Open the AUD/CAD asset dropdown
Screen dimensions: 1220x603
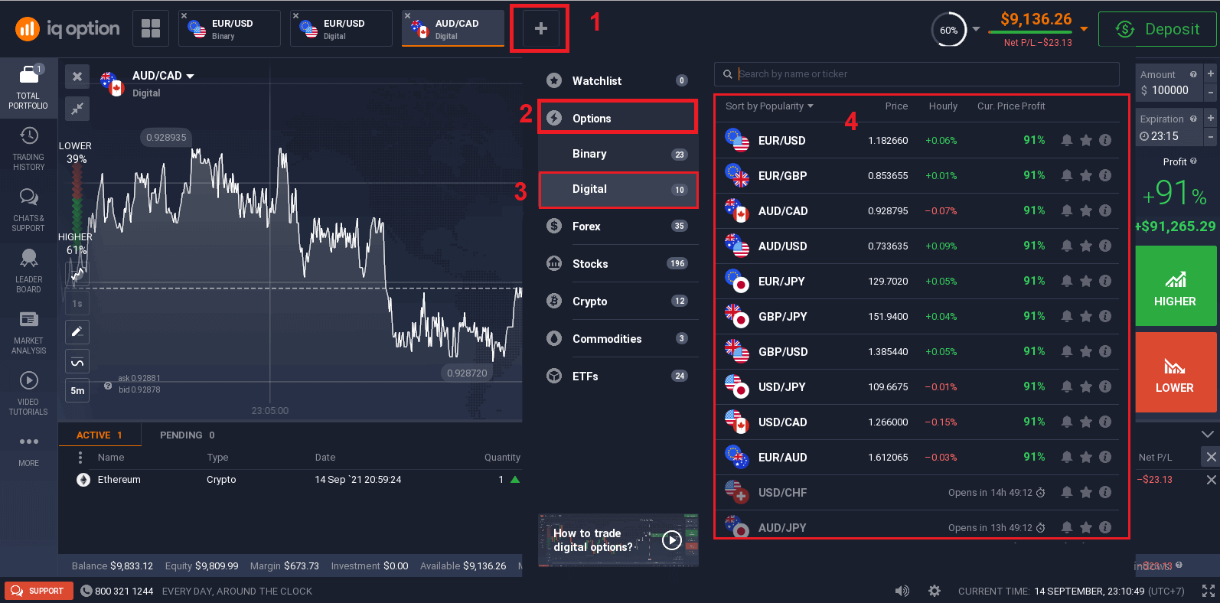pos(163,76)
